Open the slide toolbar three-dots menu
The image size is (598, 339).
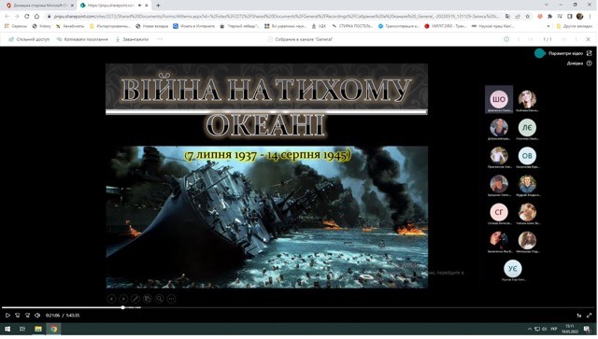pyautogui.click(x=172, y=299)
